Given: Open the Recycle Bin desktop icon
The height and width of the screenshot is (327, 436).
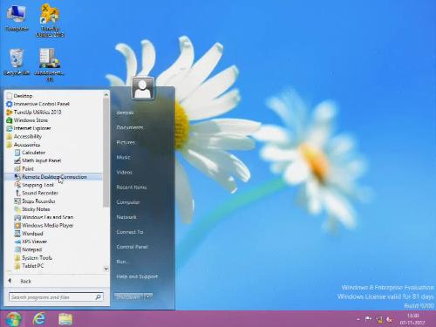Looking at the screenshot, I should click(17, 62).
